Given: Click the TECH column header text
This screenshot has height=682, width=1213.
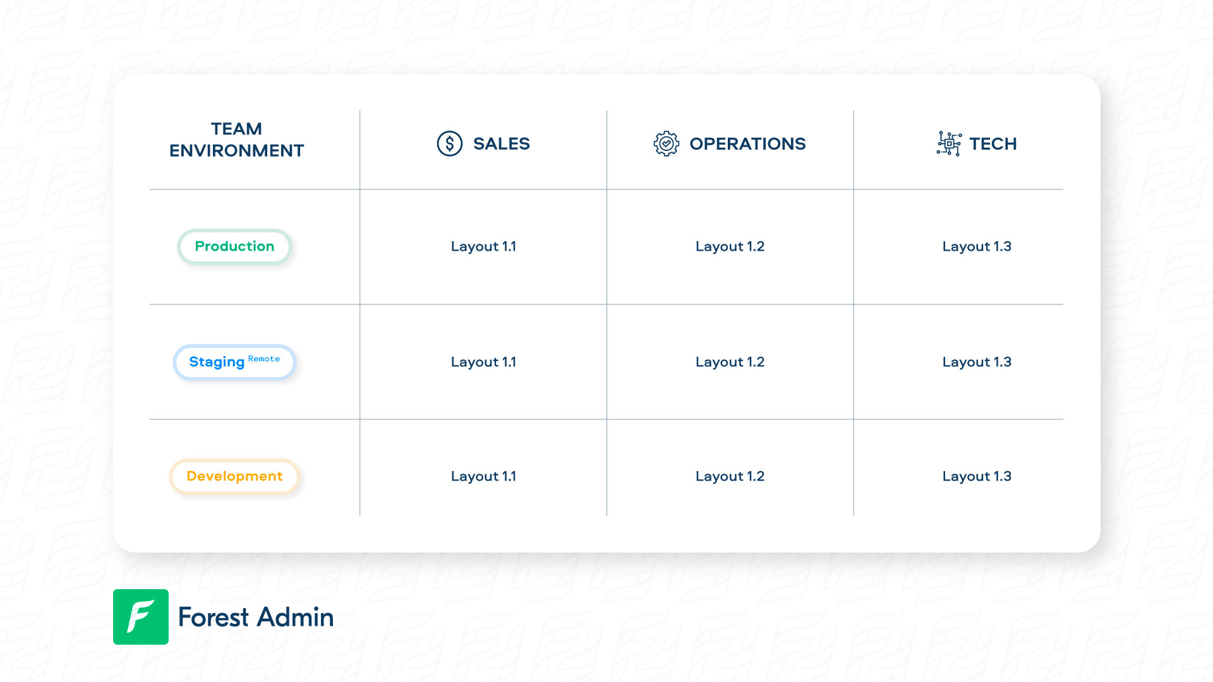Looking at the screenshot, I should tap(993, 144).
